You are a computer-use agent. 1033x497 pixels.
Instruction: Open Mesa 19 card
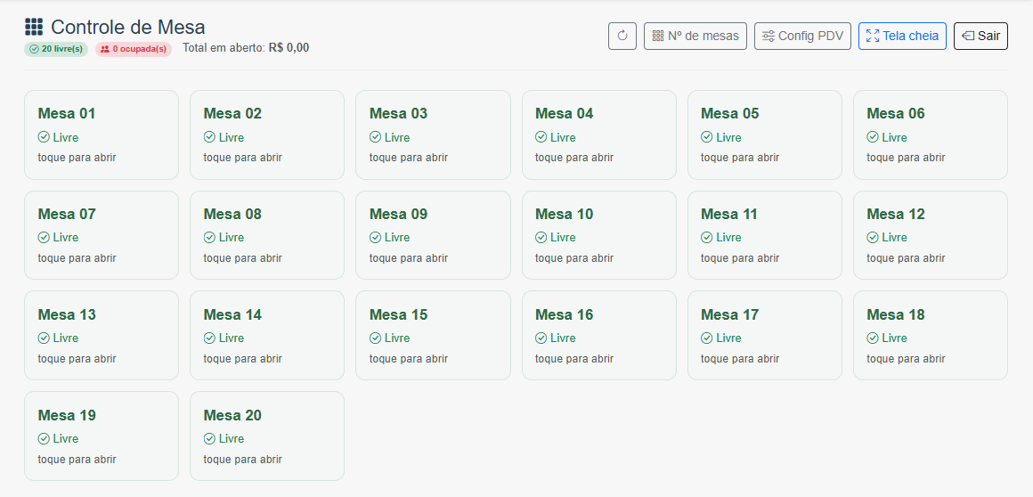102,436
